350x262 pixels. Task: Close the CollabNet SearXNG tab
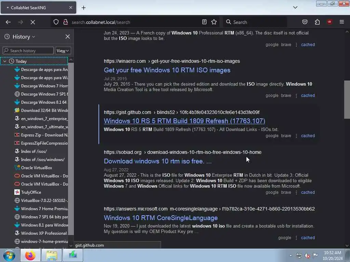click(70, 8)
